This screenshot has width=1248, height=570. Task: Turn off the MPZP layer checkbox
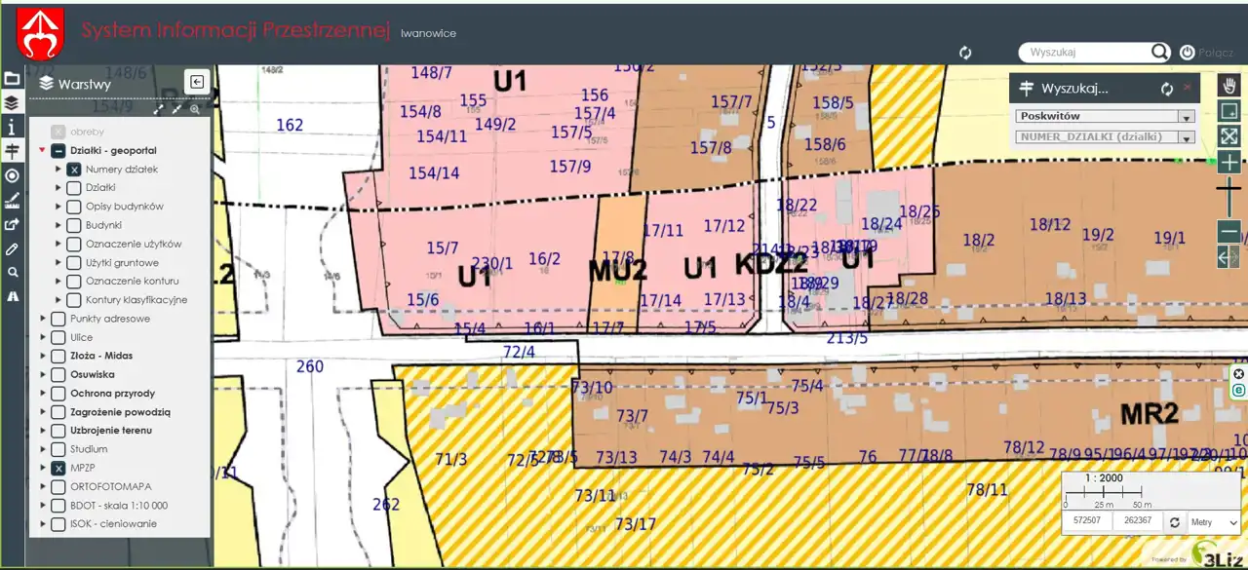tap(58, 468)
